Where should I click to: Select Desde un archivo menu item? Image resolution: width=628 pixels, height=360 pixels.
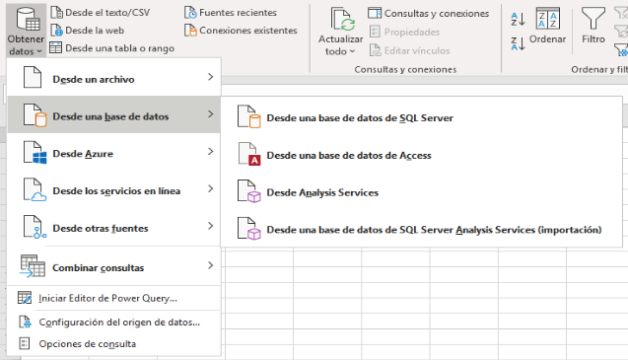pyautogui.click(x=113, y=77)
